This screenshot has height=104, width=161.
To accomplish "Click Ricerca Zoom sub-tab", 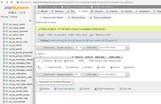I will [x=76, y=18].
